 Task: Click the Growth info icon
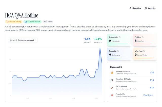click(x=100, y=43)
